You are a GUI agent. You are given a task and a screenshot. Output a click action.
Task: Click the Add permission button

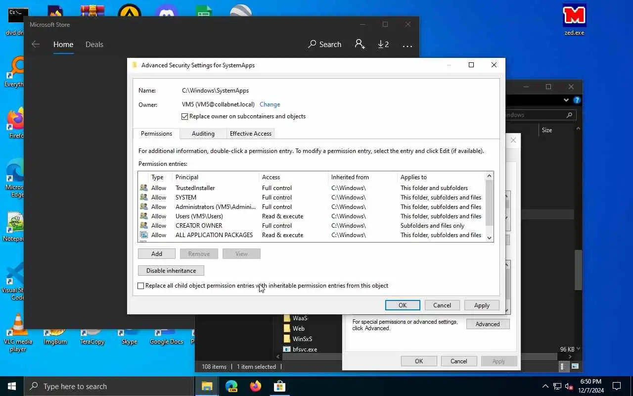157,253
